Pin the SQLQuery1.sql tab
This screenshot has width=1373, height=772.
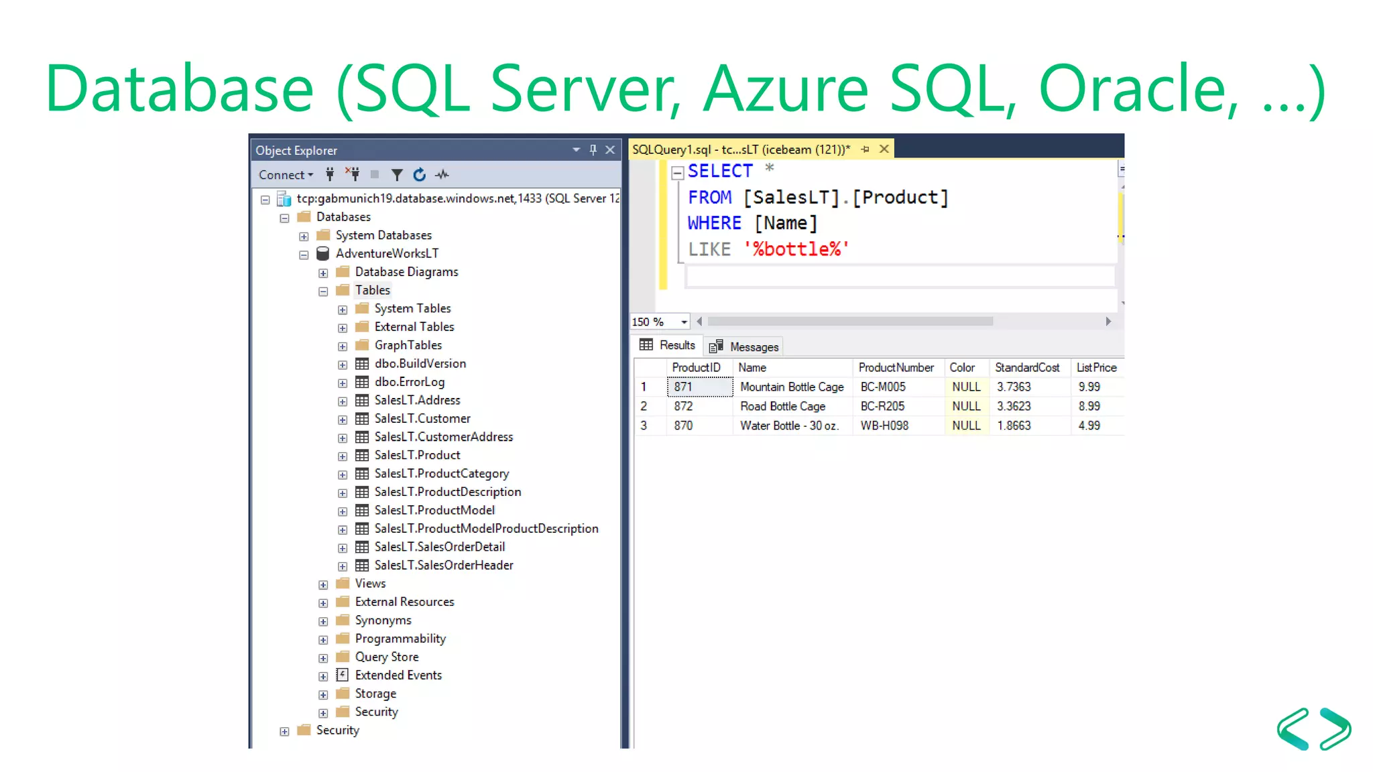point(865,149)
